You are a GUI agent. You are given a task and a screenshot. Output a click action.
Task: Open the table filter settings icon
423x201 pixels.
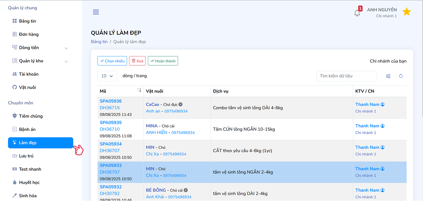point(388,76)
